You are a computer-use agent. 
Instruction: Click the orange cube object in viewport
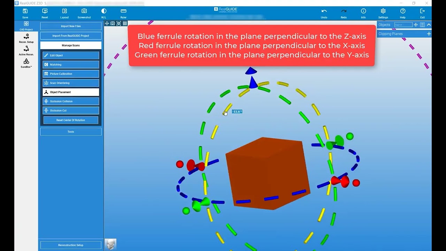(268, 173)
